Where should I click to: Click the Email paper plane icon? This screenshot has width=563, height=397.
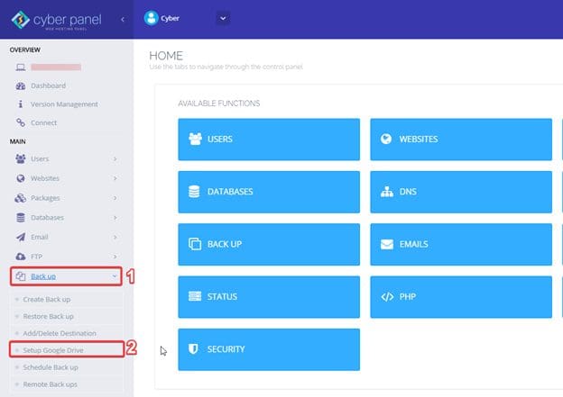pos(21,237)
